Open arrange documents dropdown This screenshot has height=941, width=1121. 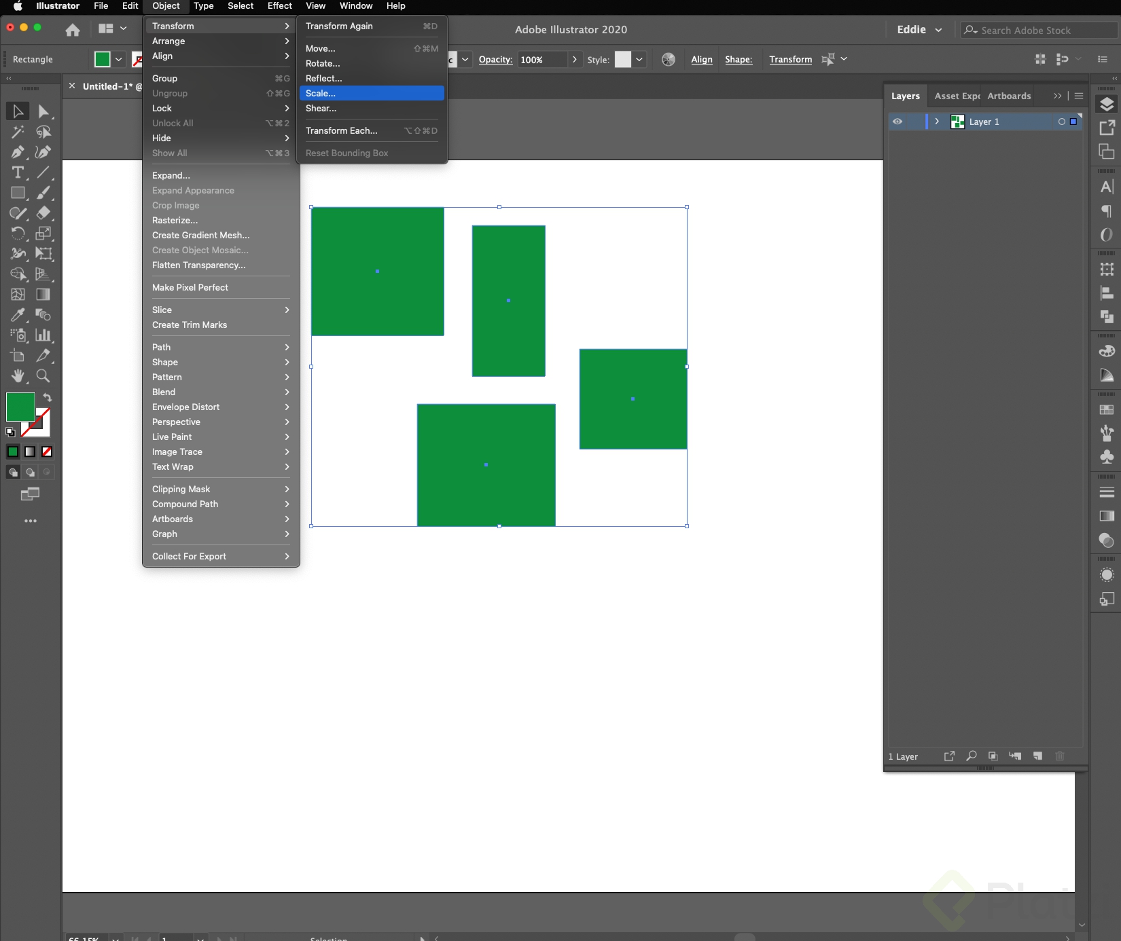pyautogui.click(x=112, y=29)
